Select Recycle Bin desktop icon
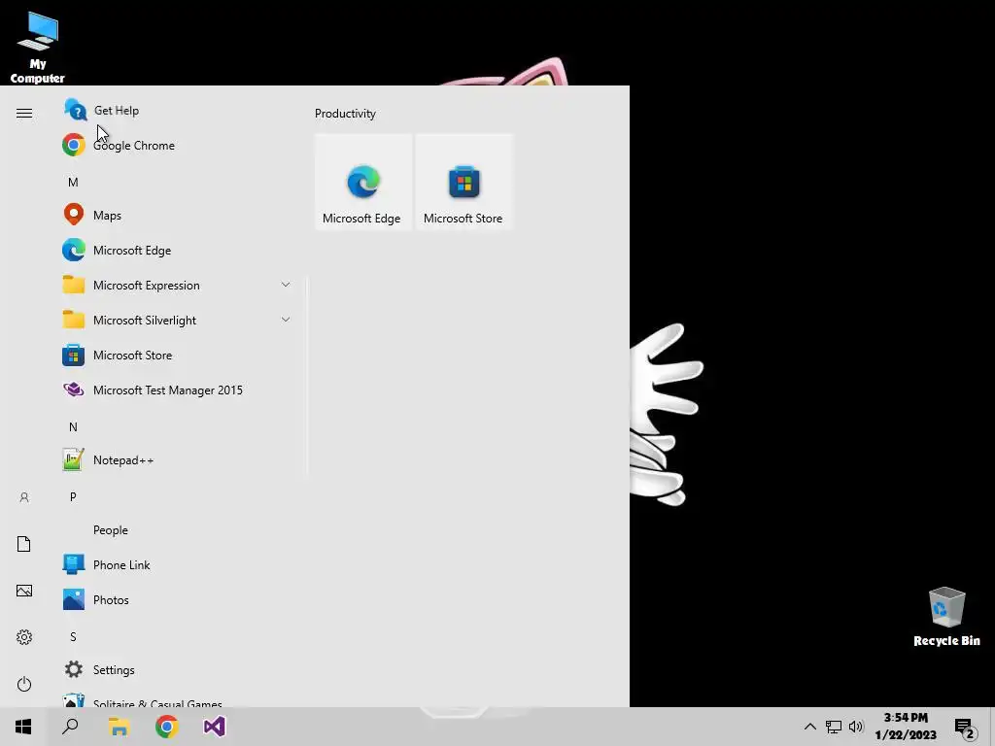This screenshot has height=746, width=995. [x=946, y=617]
